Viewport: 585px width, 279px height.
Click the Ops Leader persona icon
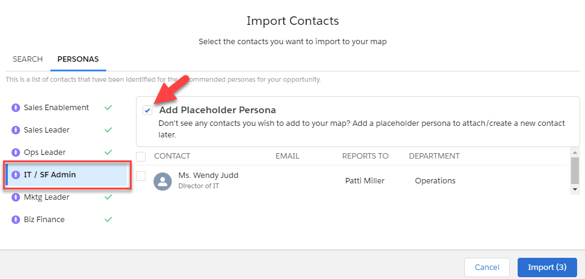15,153
